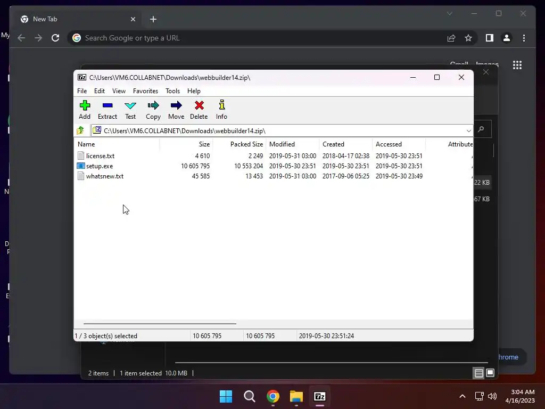The width and height of the screenshot is (545, 409).
Task: Open File Explorer from taskbar
Action: 296,396
